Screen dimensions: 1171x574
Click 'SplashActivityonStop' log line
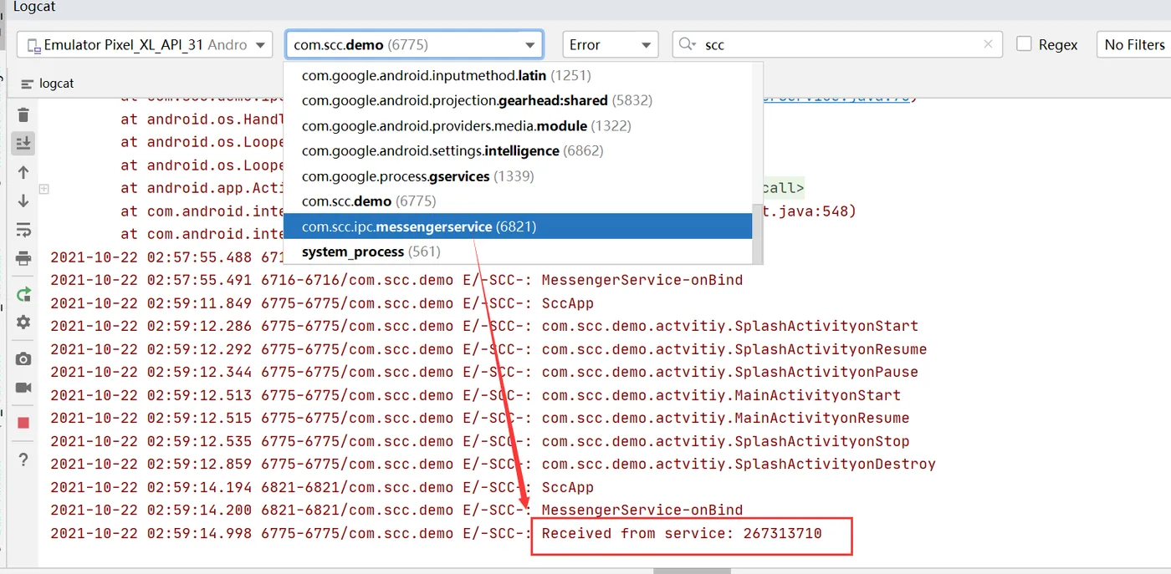[480, 441]
